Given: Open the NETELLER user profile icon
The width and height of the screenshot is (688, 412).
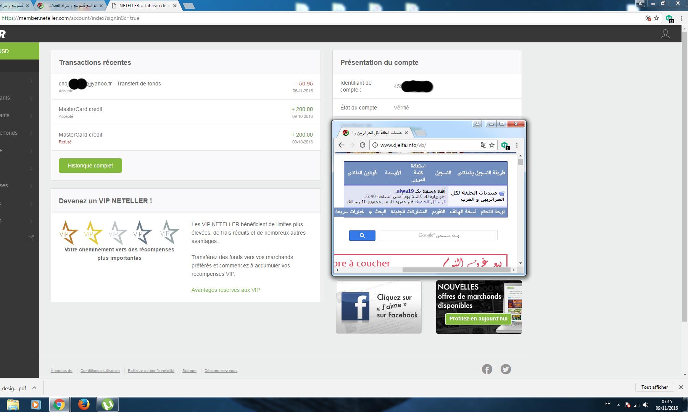Looking at the screenshot, I should tap(665, 34).
